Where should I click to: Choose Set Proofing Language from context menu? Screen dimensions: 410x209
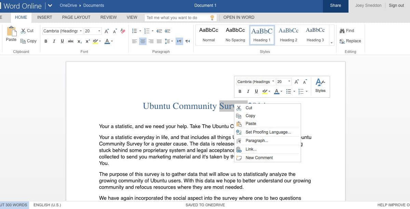[268, 132]
